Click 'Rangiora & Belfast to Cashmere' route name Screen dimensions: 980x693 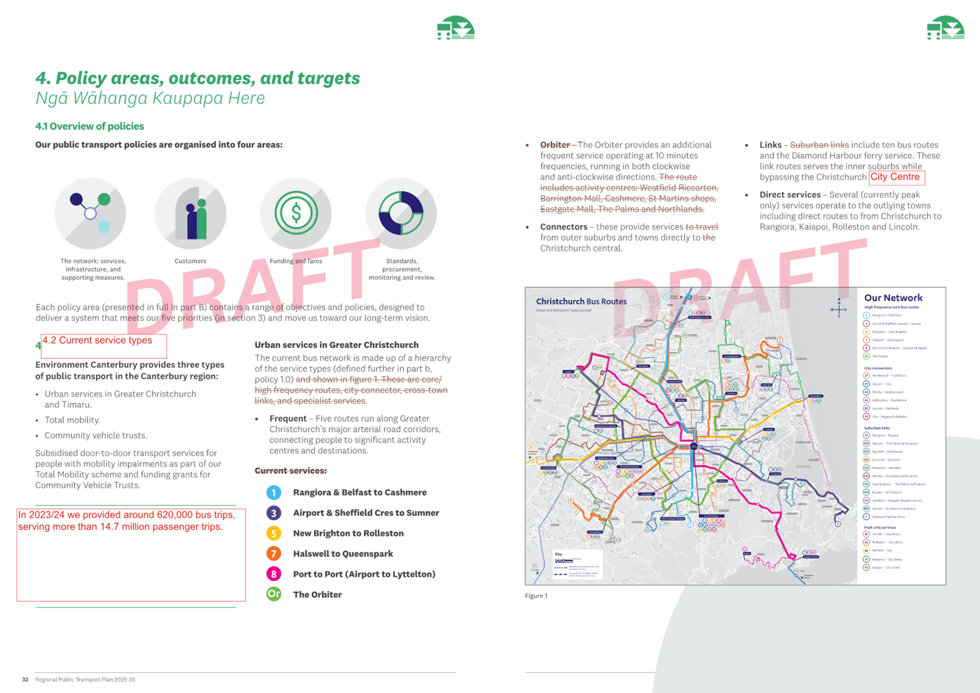pos(360,492)
